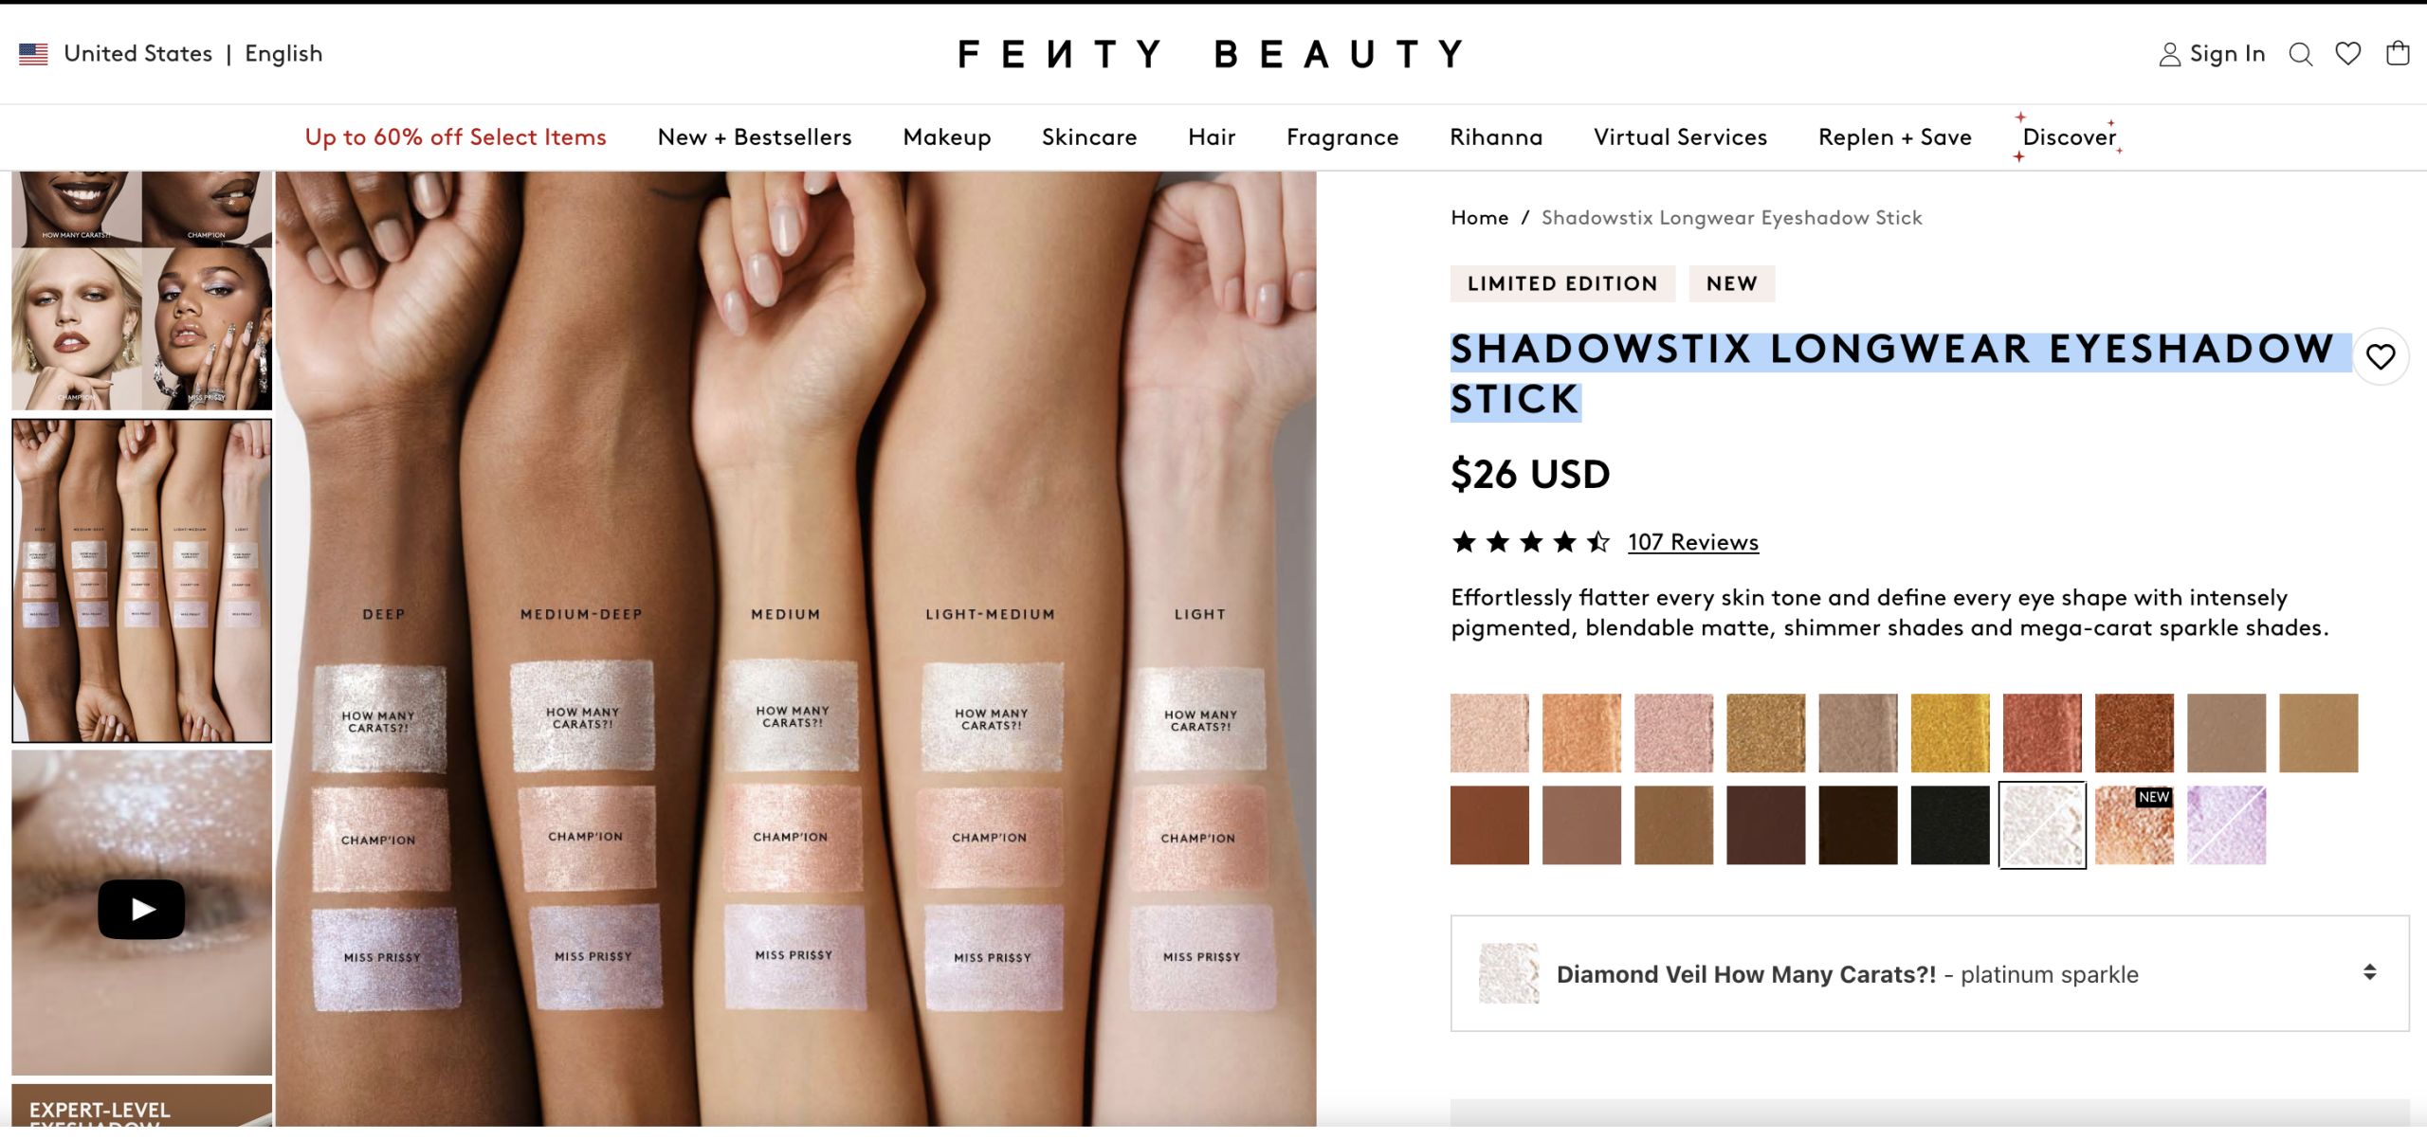Open the search magnifier icon

[2300, 54]
